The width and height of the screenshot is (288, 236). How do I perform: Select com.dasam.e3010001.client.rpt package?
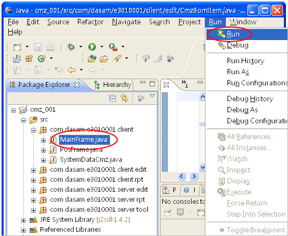pos(96,179)
